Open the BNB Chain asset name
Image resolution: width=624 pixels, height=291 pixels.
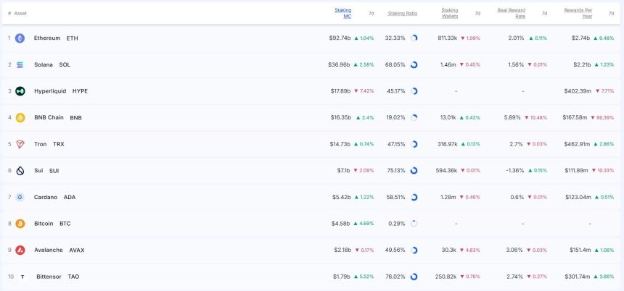(x=49, y=117)
